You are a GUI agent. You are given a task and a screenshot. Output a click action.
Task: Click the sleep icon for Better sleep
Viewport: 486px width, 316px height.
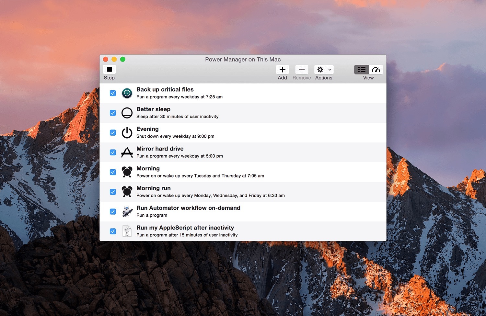click(127, 113)
